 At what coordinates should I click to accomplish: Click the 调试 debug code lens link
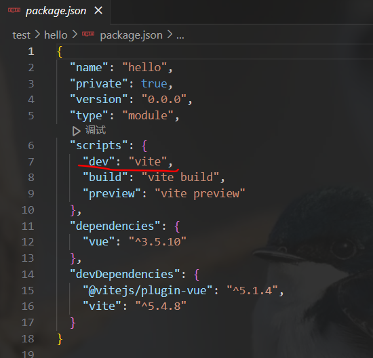click(96, 130)
